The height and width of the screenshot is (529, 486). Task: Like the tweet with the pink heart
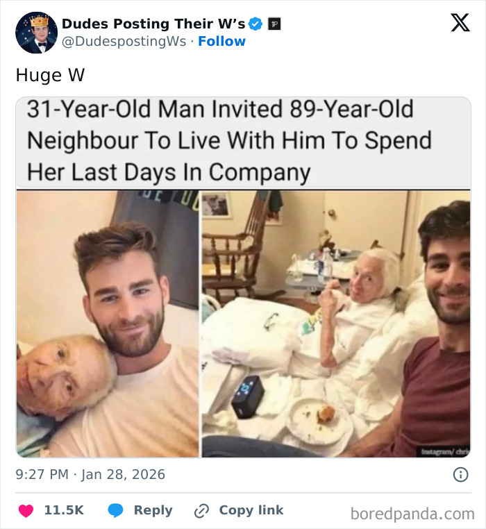[x=26, y=511]
